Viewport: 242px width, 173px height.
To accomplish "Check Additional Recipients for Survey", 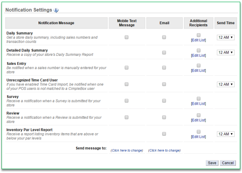I will 199,98.
